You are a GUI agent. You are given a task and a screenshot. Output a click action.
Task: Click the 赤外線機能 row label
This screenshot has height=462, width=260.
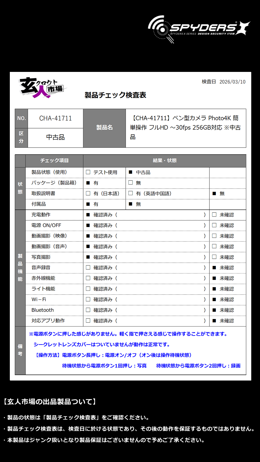[43, 278]
